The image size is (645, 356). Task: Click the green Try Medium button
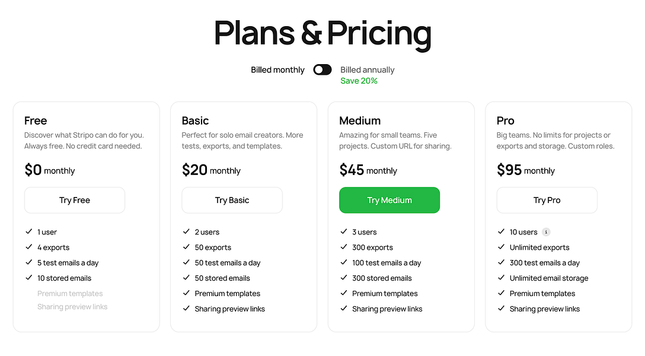389,201
